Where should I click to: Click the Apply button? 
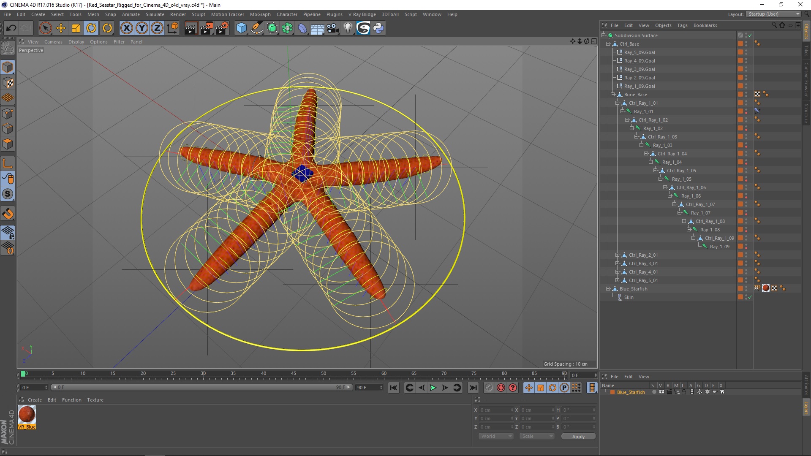coord(578,437)
